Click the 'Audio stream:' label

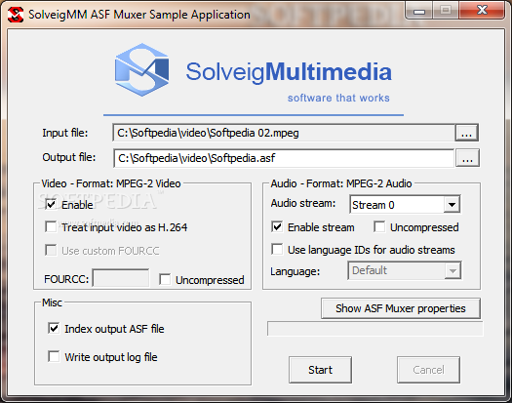pos(303,203)
